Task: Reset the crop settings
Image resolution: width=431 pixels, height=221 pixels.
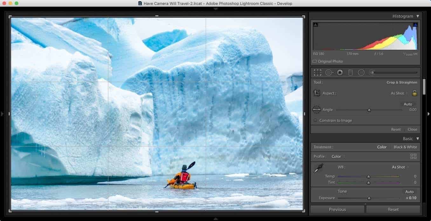Action: [x=396, y=129]
